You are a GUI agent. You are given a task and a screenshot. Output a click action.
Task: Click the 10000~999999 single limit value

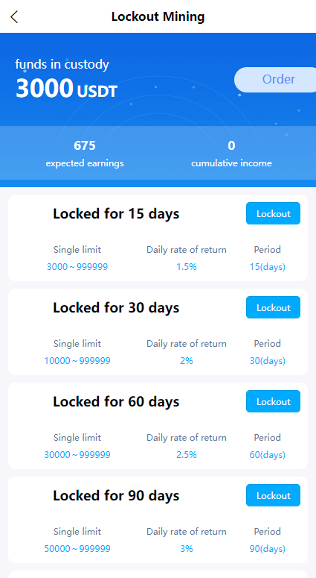coord(77,361)
